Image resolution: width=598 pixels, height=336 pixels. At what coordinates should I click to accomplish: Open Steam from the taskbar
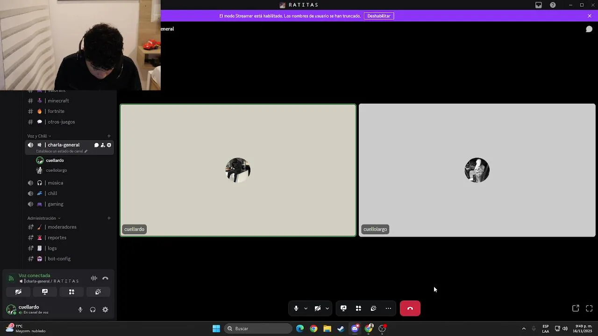click(341, 329)
